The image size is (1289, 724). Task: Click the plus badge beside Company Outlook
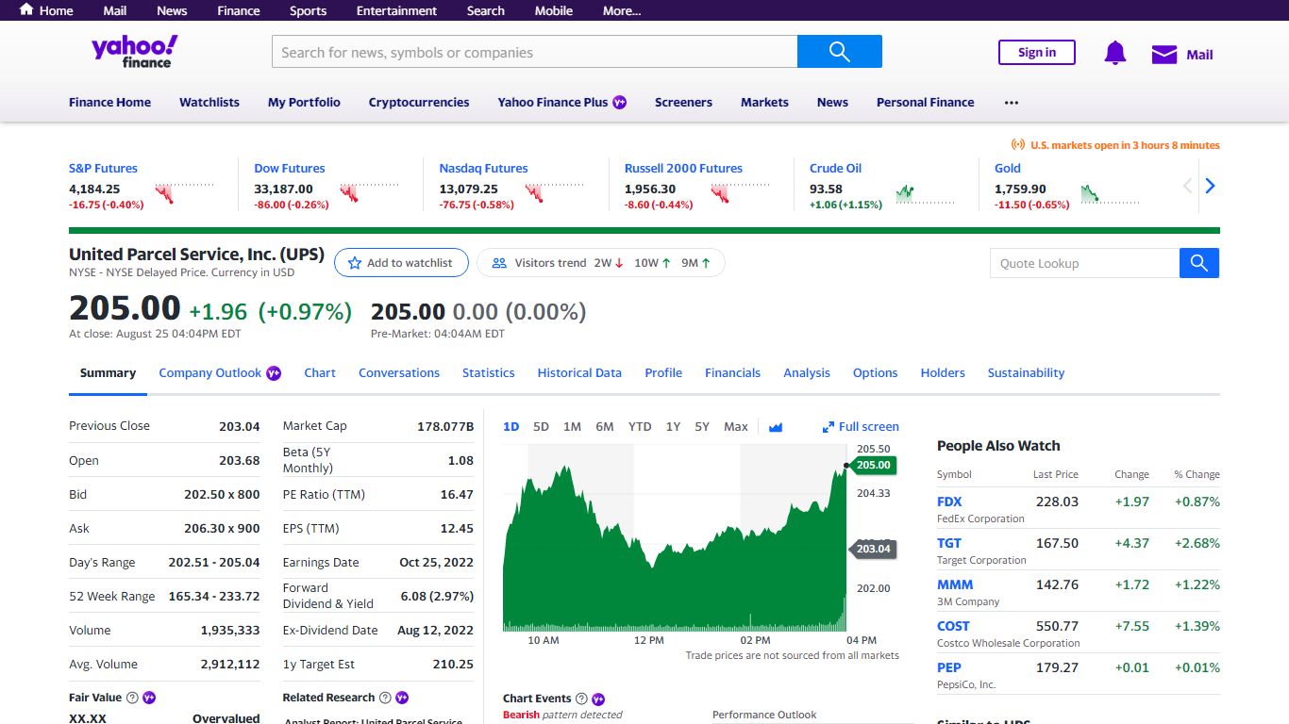(x=274, y=372)
